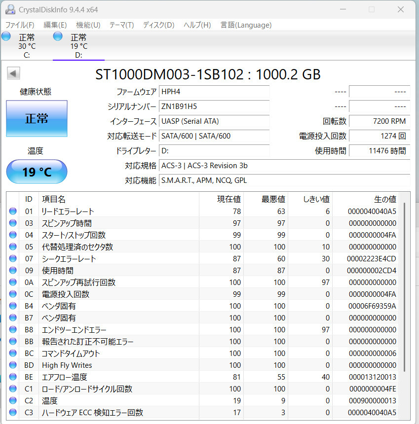
Task: Click the ファームウェア field showing HPH4
Action: click(214, 92)
